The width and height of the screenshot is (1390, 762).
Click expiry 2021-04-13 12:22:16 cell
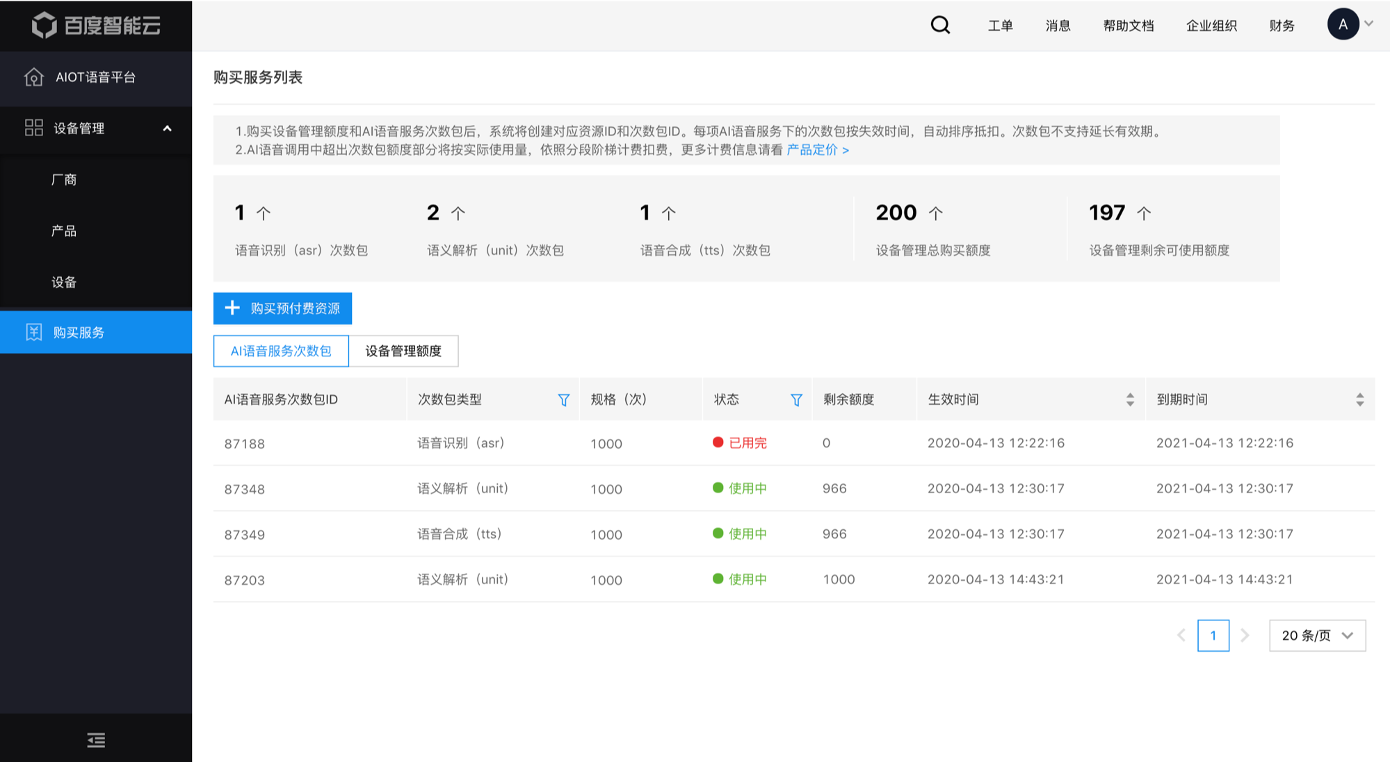click(x=1225, y=443)
